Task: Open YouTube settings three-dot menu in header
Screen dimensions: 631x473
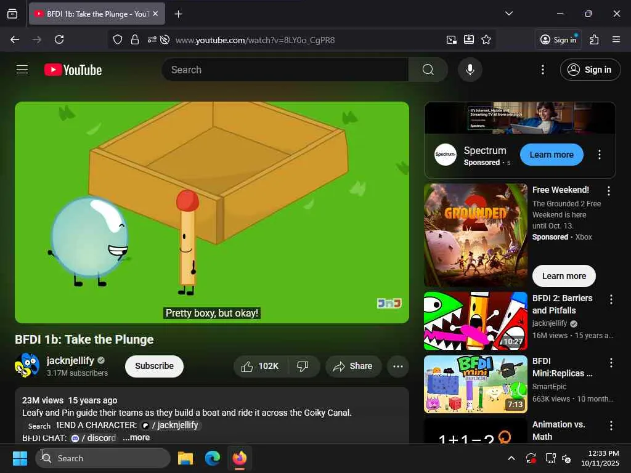Action: point(542,70)
